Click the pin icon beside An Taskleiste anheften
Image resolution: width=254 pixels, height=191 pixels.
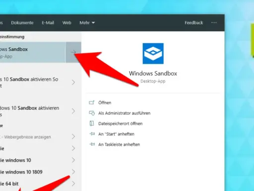[92, 144]
